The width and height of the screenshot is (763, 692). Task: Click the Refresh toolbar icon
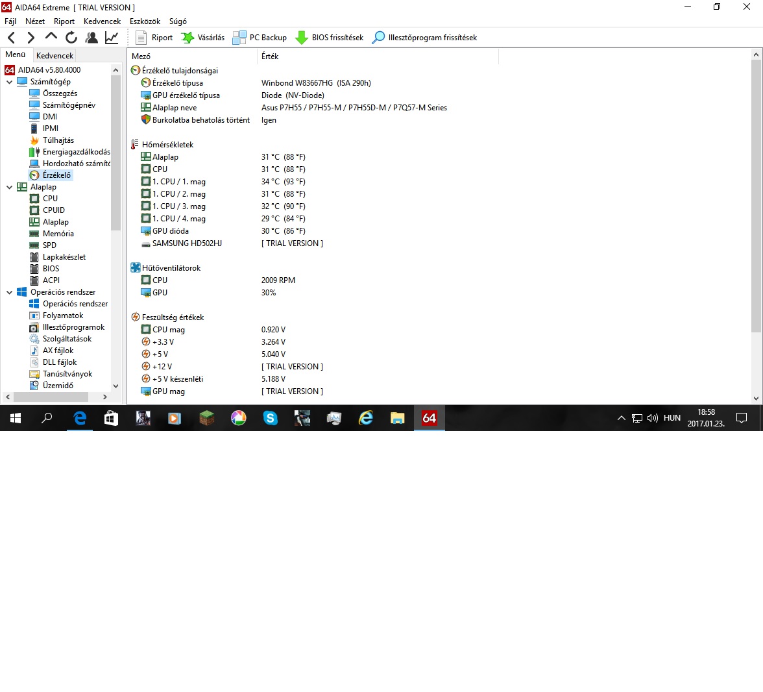pyautogui.click(x=71, y=38)
